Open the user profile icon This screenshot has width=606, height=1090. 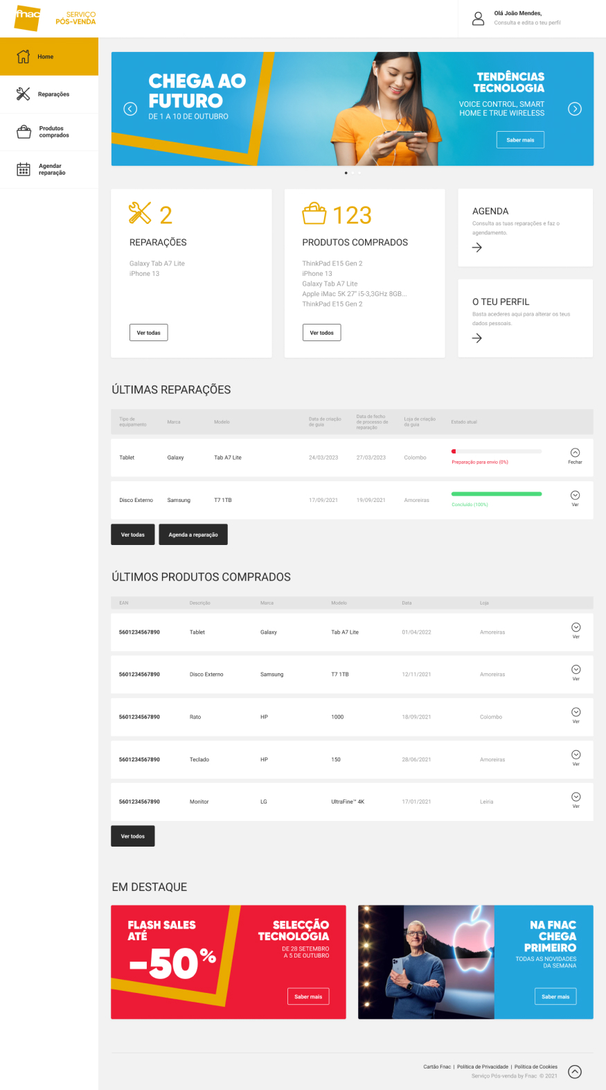coord(478,19)
